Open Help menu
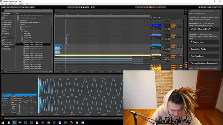Image resolution: width=223 pixels, height=125 pixels. pyautogui.click(x=27, y=4)
